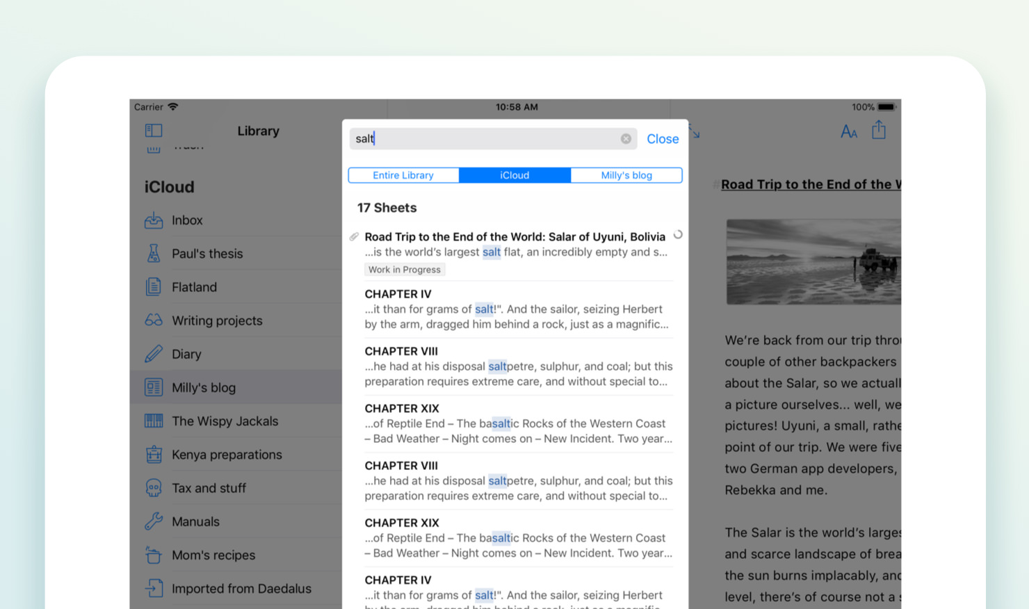The height and width of the screenshot is (609, 1029).
Task: Select the Milly's blog group
Action: (236, 387)
